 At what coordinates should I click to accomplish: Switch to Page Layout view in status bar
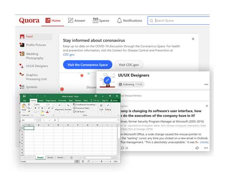pyautogui.click(x=83, y=161)
